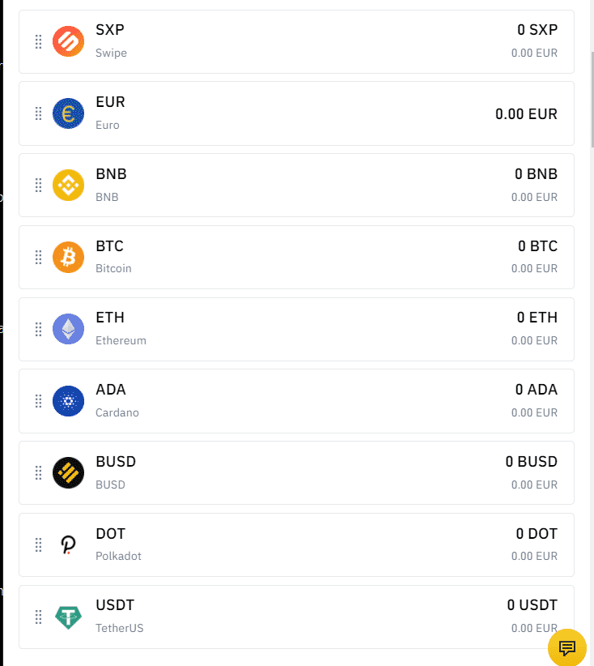594x666 pixels.
Task: Click the yellow BNB coin icon
Action: click(x=68, y=185)
